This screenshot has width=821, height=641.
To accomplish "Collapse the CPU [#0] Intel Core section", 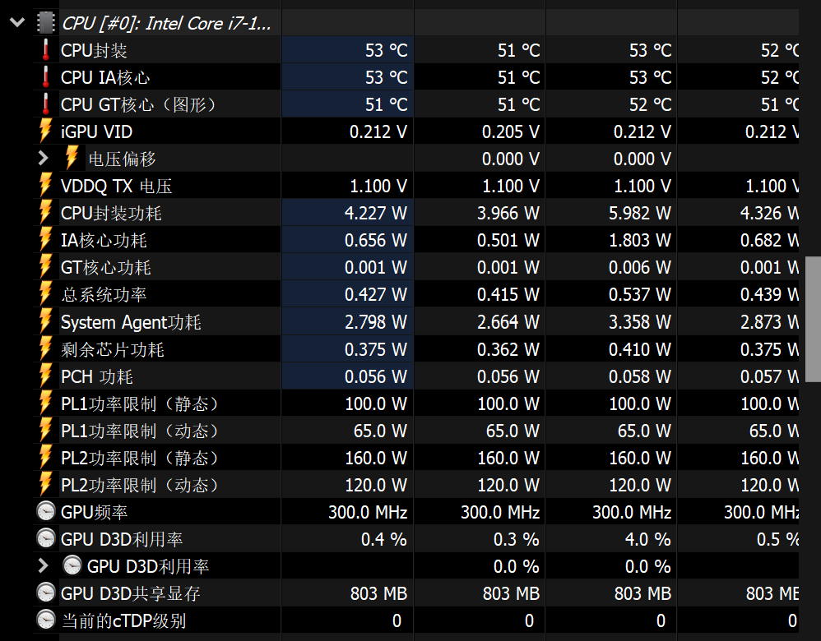I will click(16, 23).
